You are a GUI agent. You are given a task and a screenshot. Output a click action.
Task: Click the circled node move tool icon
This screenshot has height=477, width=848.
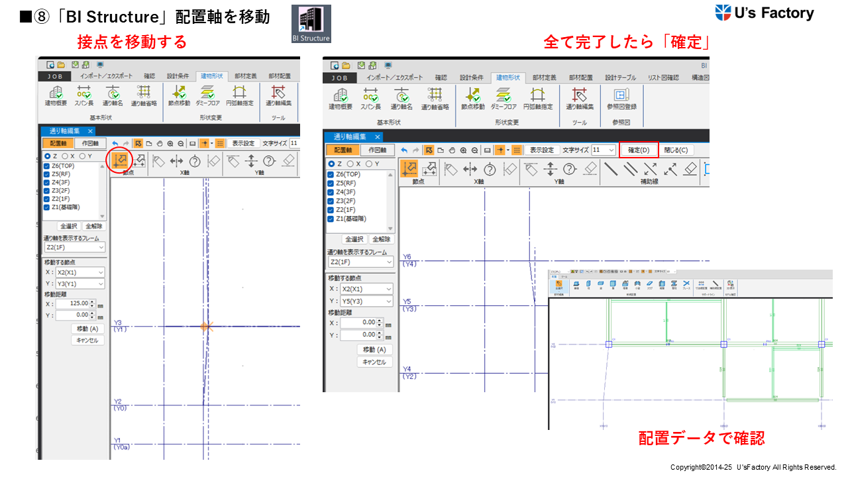120,161
